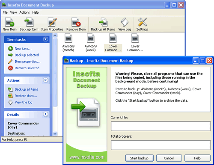Open the Actions menu
Image resolution: width=214 pixels, height=165 pixels.
pos(24,12)
